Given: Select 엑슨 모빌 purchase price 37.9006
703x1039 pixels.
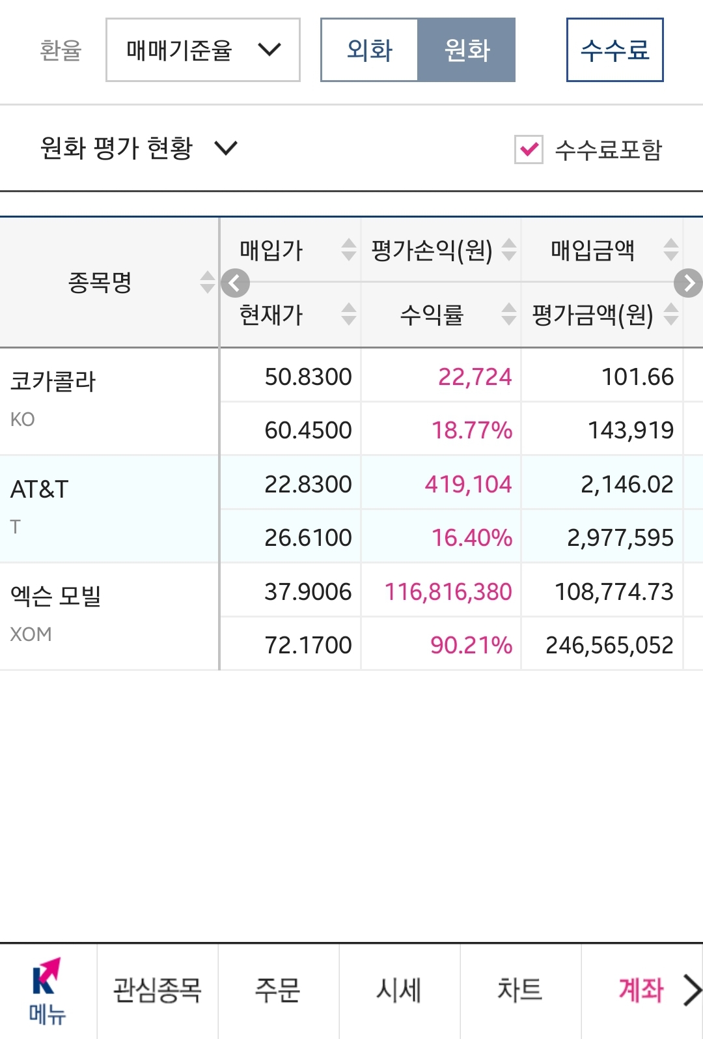Looking at the screenshot, I should point(308,591).
